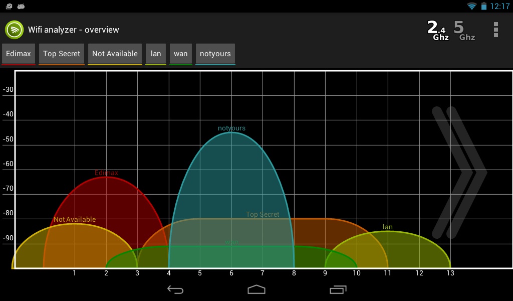
Task: Toggle the notyours network filter button
Action: point(215,54)
